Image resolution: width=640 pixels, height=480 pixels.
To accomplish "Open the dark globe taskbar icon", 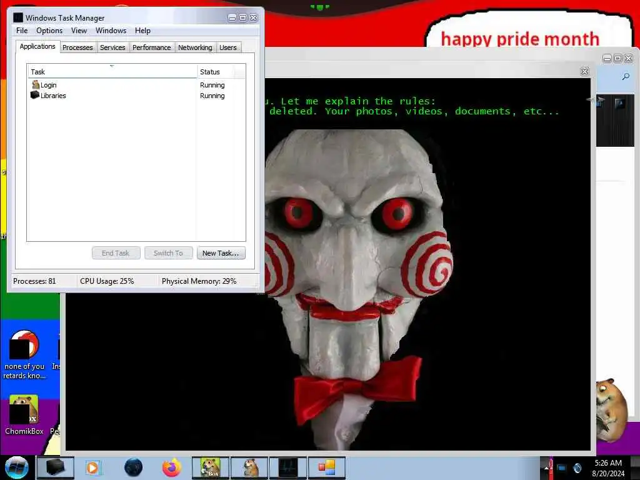I will click(x=134, y=467).
